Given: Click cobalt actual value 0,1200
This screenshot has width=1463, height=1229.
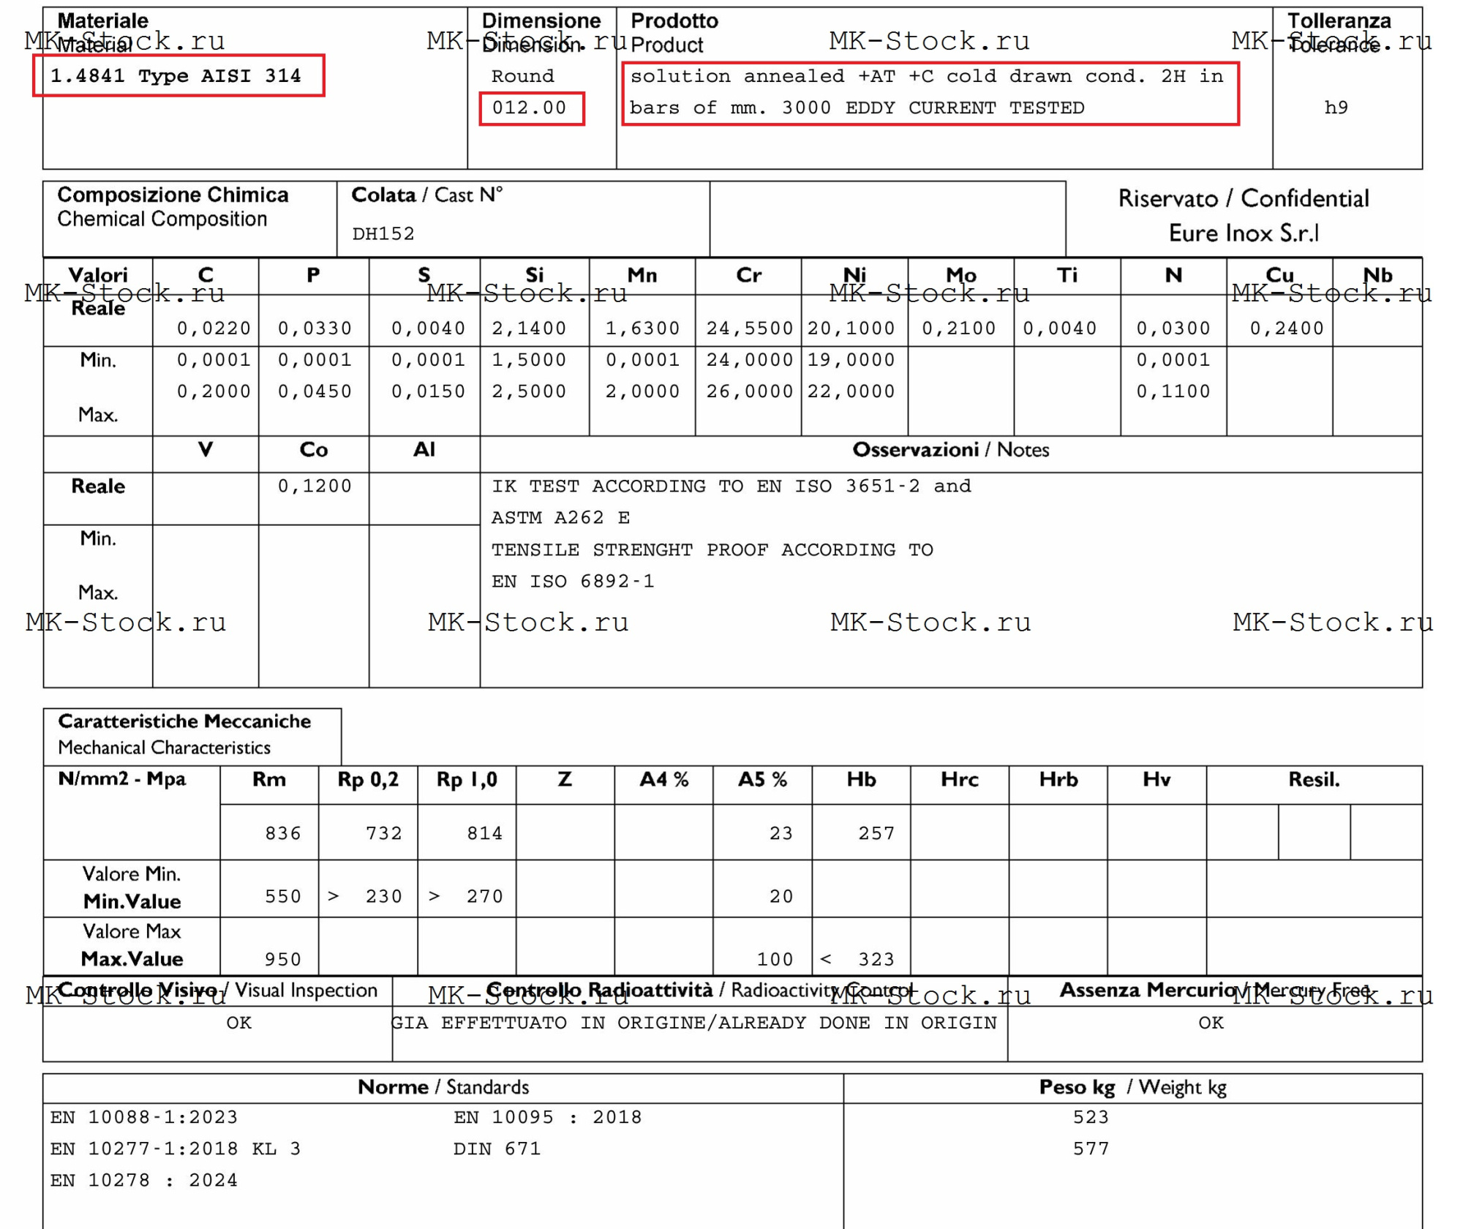Looking at the screenshot, I should coord(315,486).
